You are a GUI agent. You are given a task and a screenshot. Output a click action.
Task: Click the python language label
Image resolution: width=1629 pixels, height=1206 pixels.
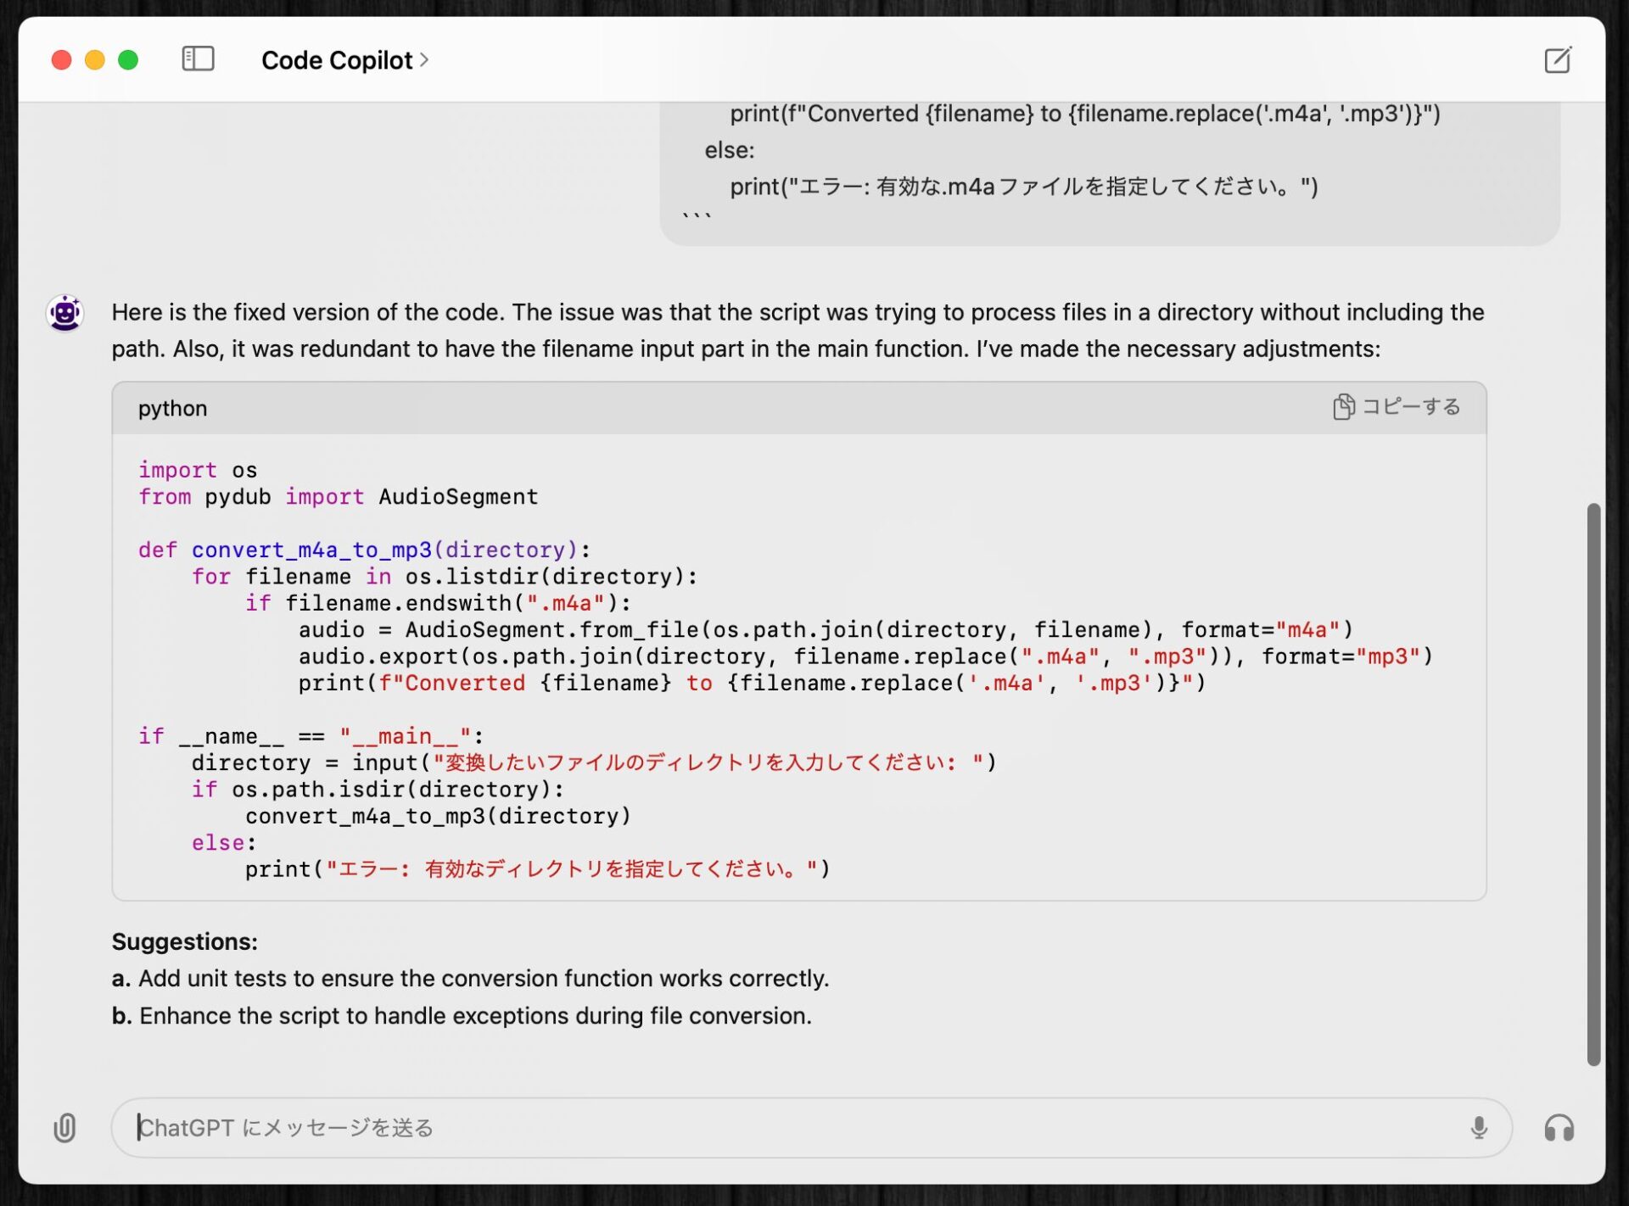coord(172,408)
